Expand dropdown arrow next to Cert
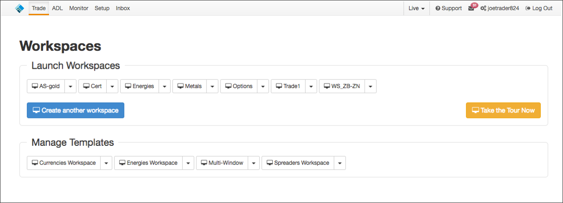 (112, 86)
